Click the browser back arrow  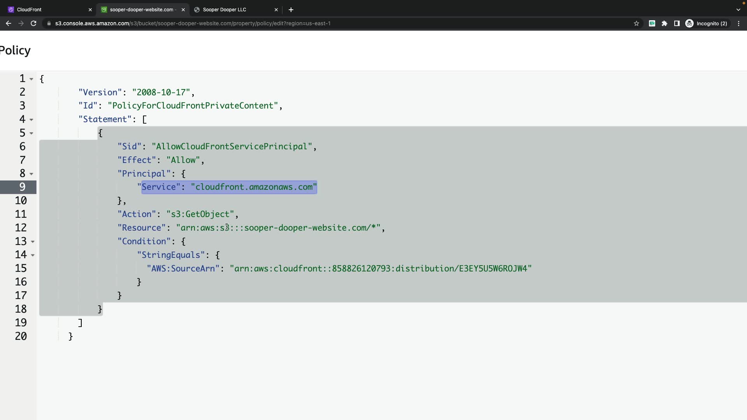8,23
